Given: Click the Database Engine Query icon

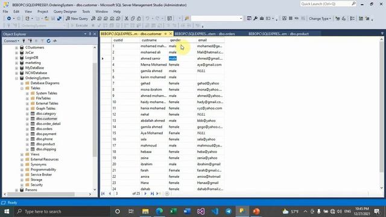Looking at the screenshot, I should [93, 19].
